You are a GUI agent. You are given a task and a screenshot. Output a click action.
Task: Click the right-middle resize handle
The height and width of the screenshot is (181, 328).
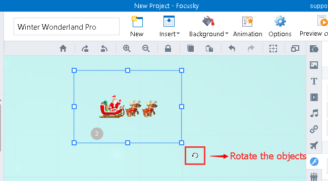(x=182, y=107)
